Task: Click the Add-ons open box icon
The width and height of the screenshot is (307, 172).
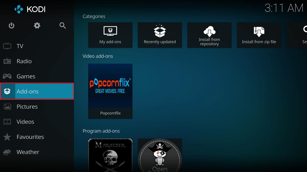Action: 7,91
